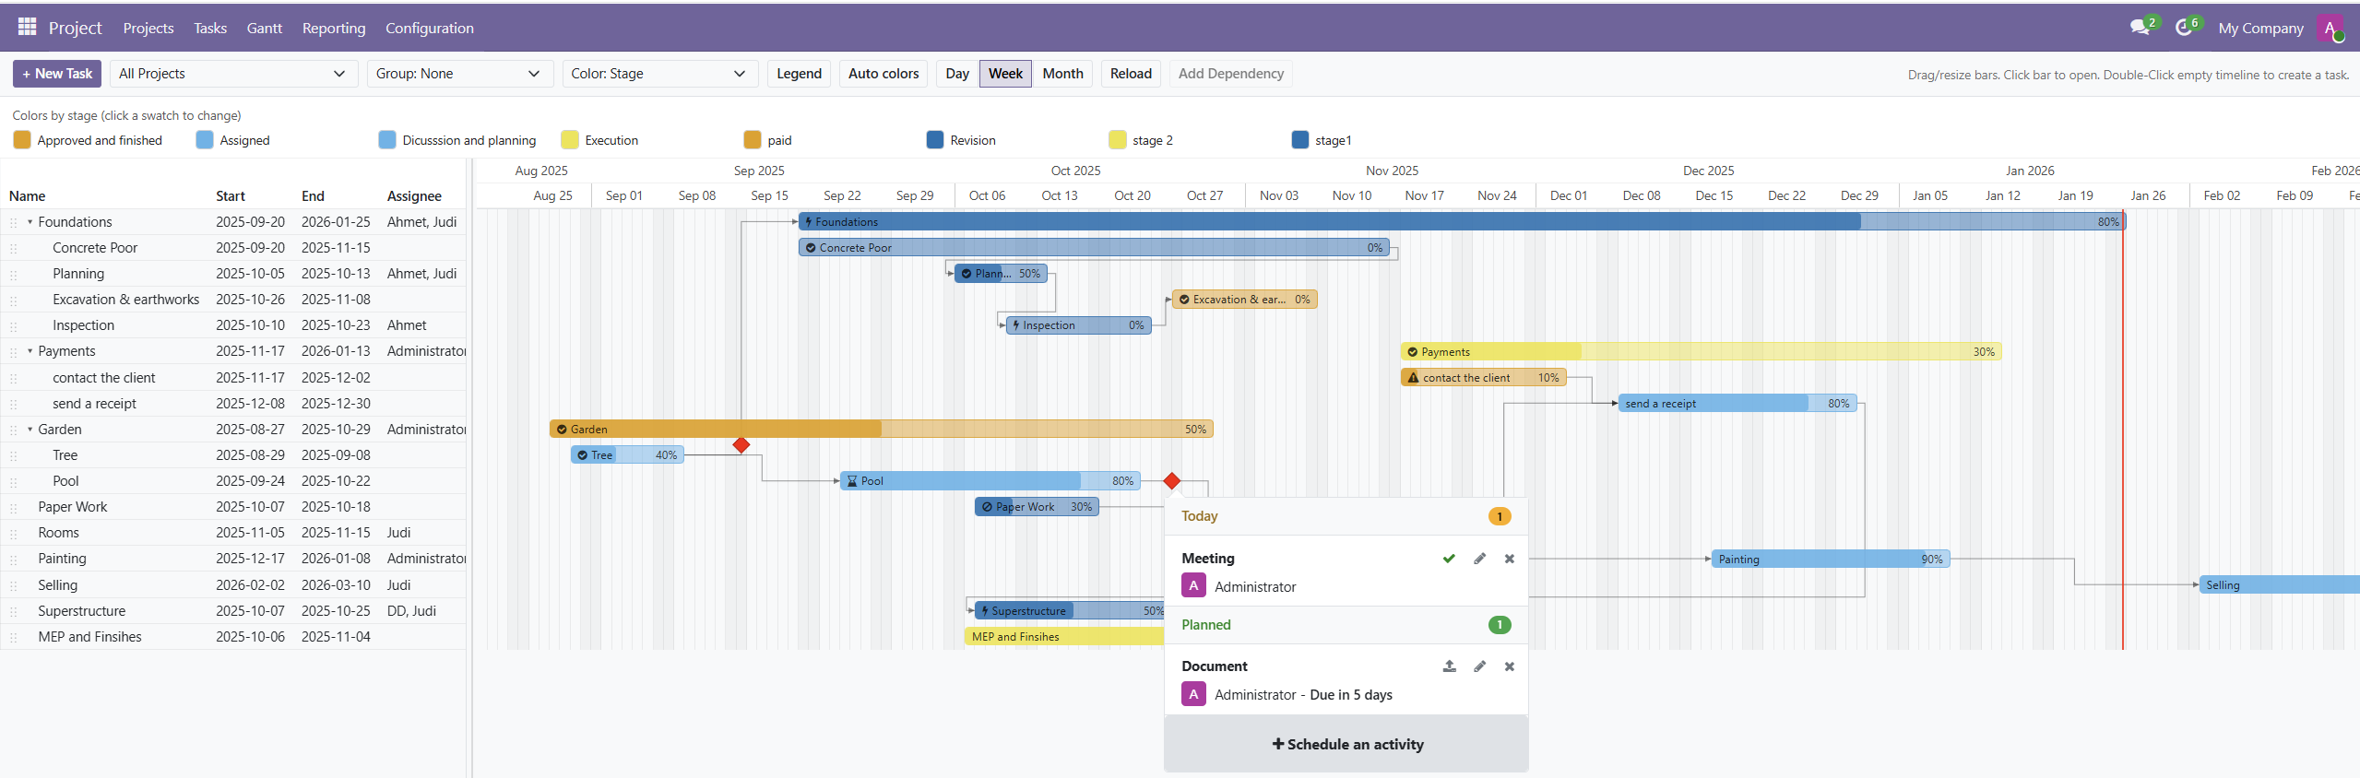Click the lightning icon on Superstructure bar

(985, 611)
